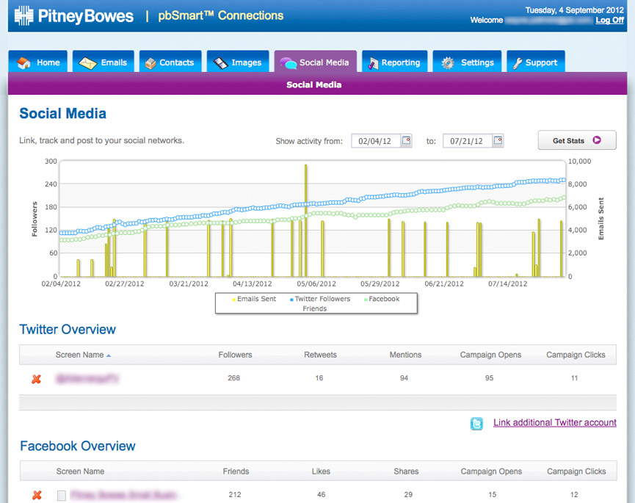
Task: Click the start date field 02/04/12
Action: pos(375,141)
